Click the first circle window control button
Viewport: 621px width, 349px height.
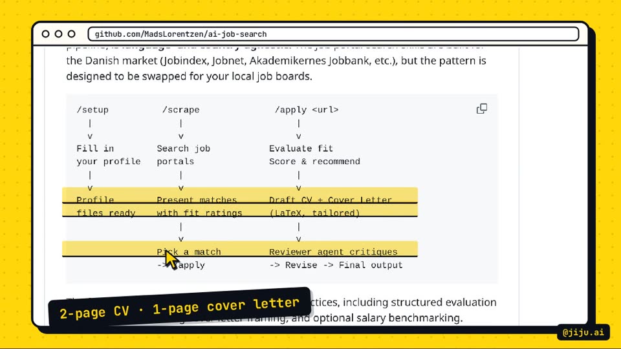coord(45,34)
